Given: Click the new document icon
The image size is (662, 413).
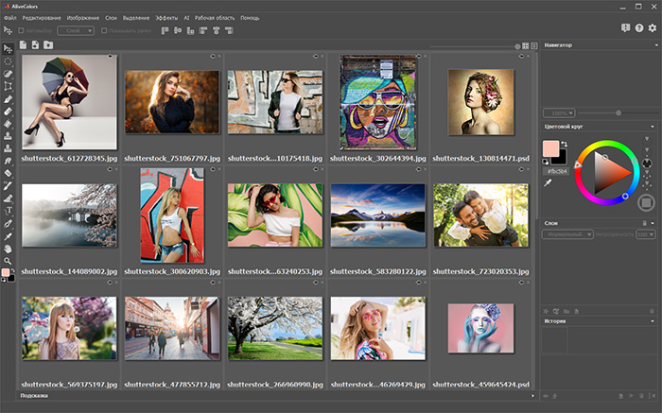Looking at the screenshot, I should (23, 45).
